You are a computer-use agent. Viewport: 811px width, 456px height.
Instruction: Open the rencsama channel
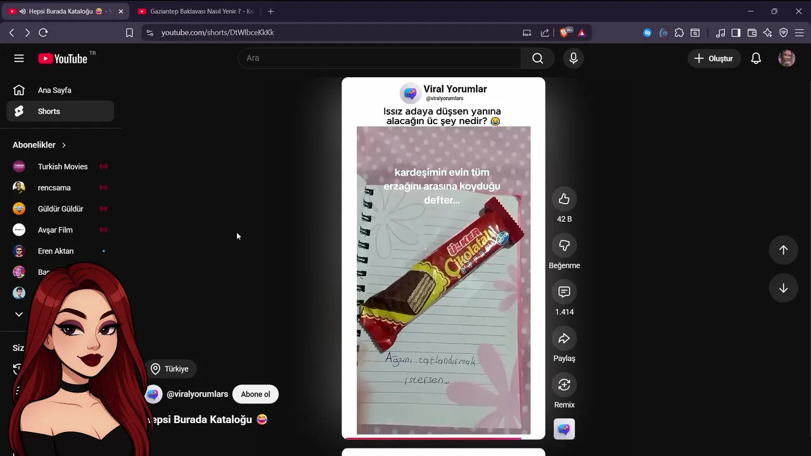point(60,187)
